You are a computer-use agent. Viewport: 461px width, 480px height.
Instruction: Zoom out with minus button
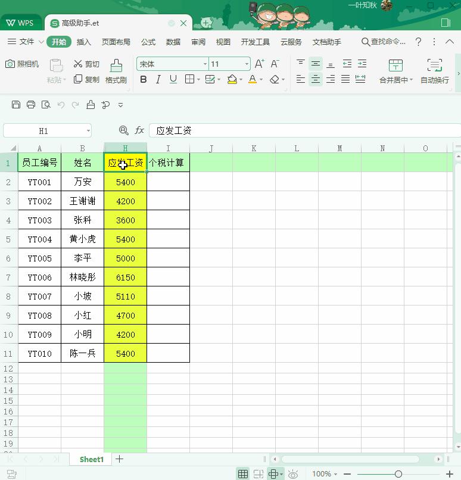point(347,474)
